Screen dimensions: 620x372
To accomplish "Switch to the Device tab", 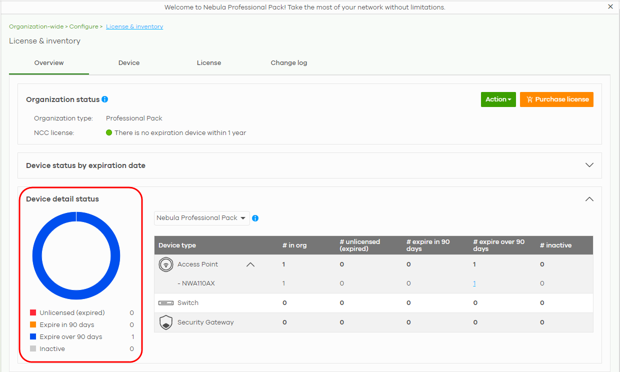I will tap(129, 63).
